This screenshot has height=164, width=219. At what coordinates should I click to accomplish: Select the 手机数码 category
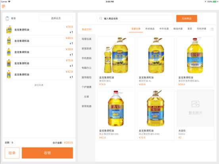pyautogui.click(x=86, y=58)
